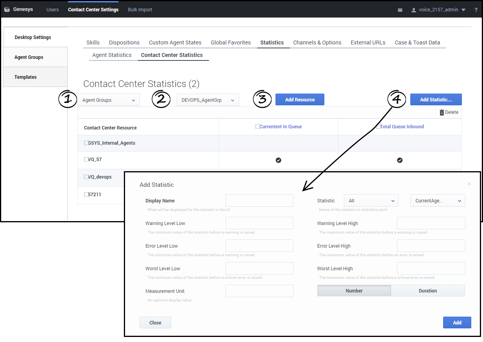Open the voice_2157_admin user menu
This screenshot has height=342, width=483.
coord(438,10)
